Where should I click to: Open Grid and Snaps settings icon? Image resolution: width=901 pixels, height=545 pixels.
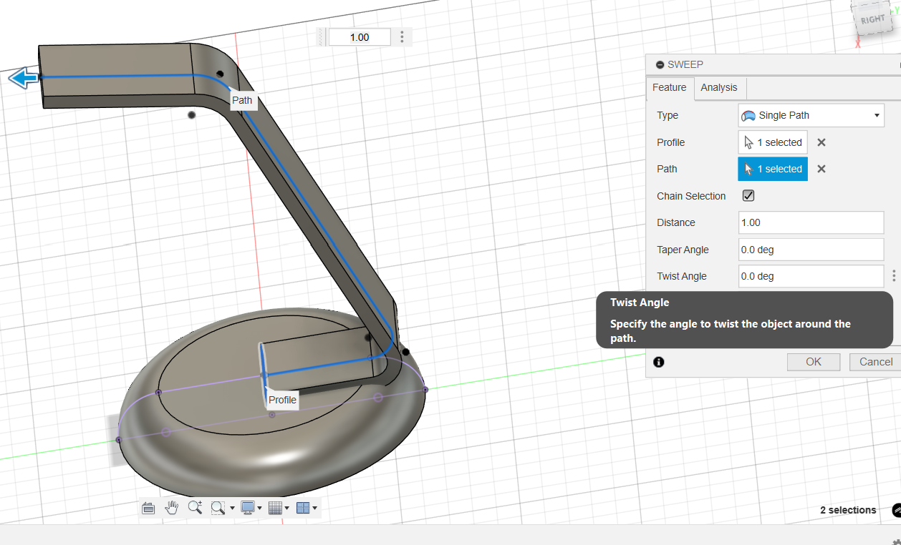pos(275,508)
